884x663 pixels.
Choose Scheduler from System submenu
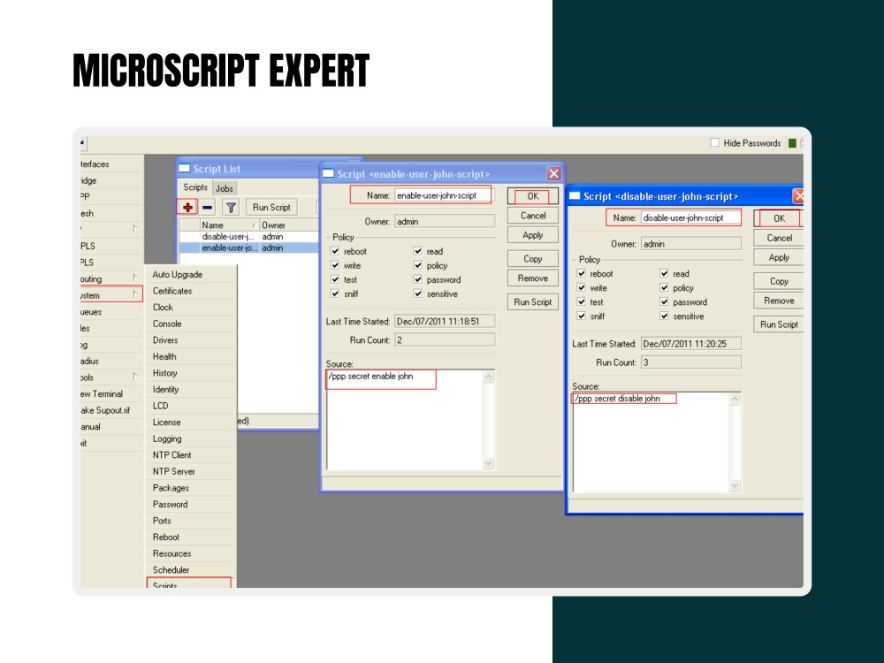(x=191, y=569)
